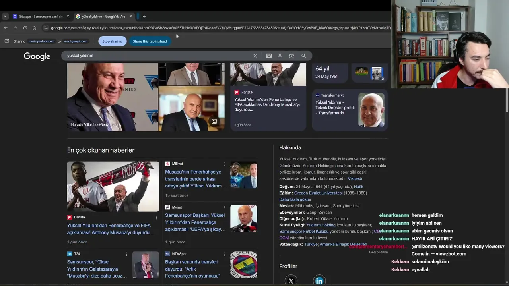Open the Hafik birthplace link
This screenshot has width=509, height=286.
pos(358,187)
